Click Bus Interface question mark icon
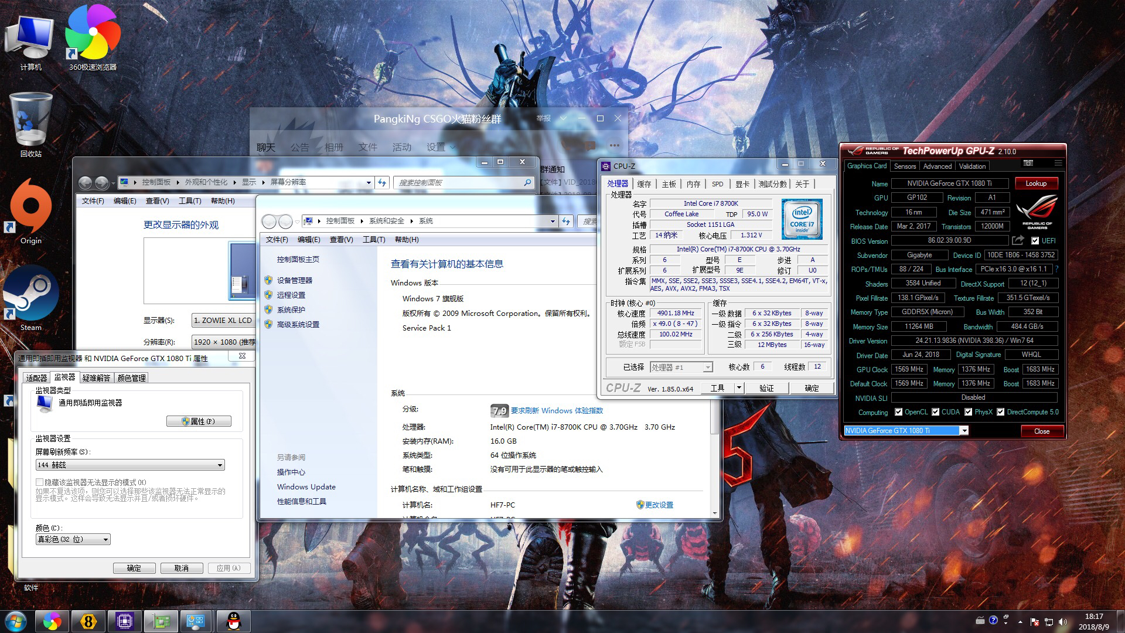The image size is (1125, 633). tap(1056, 269)
